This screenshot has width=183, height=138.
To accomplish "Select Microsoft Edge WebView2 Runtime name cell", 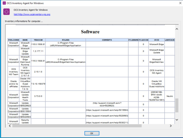I will 25,61.
